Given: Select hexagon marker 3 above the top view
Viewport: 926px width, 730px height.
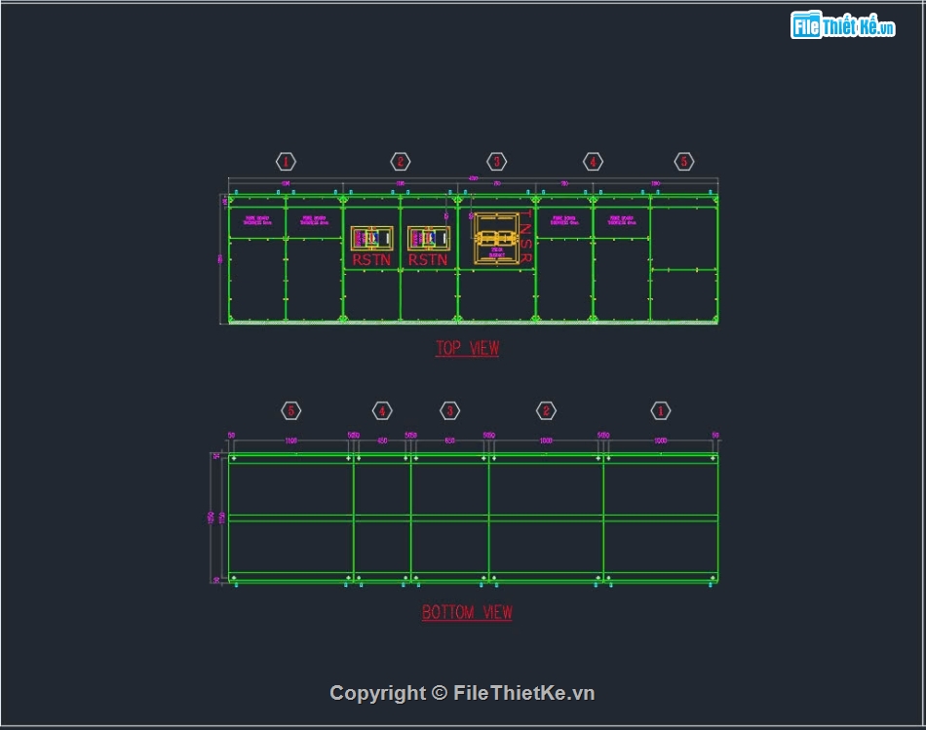Looking at the screenshot, I should 496,161.
